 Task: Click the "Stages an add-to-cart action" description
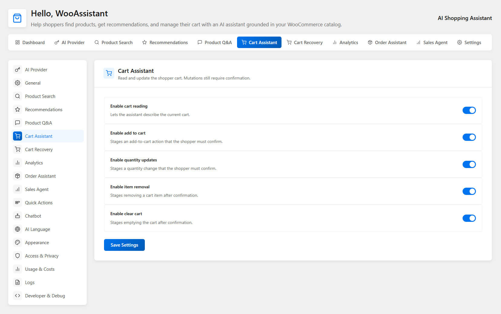pos(166,142)
